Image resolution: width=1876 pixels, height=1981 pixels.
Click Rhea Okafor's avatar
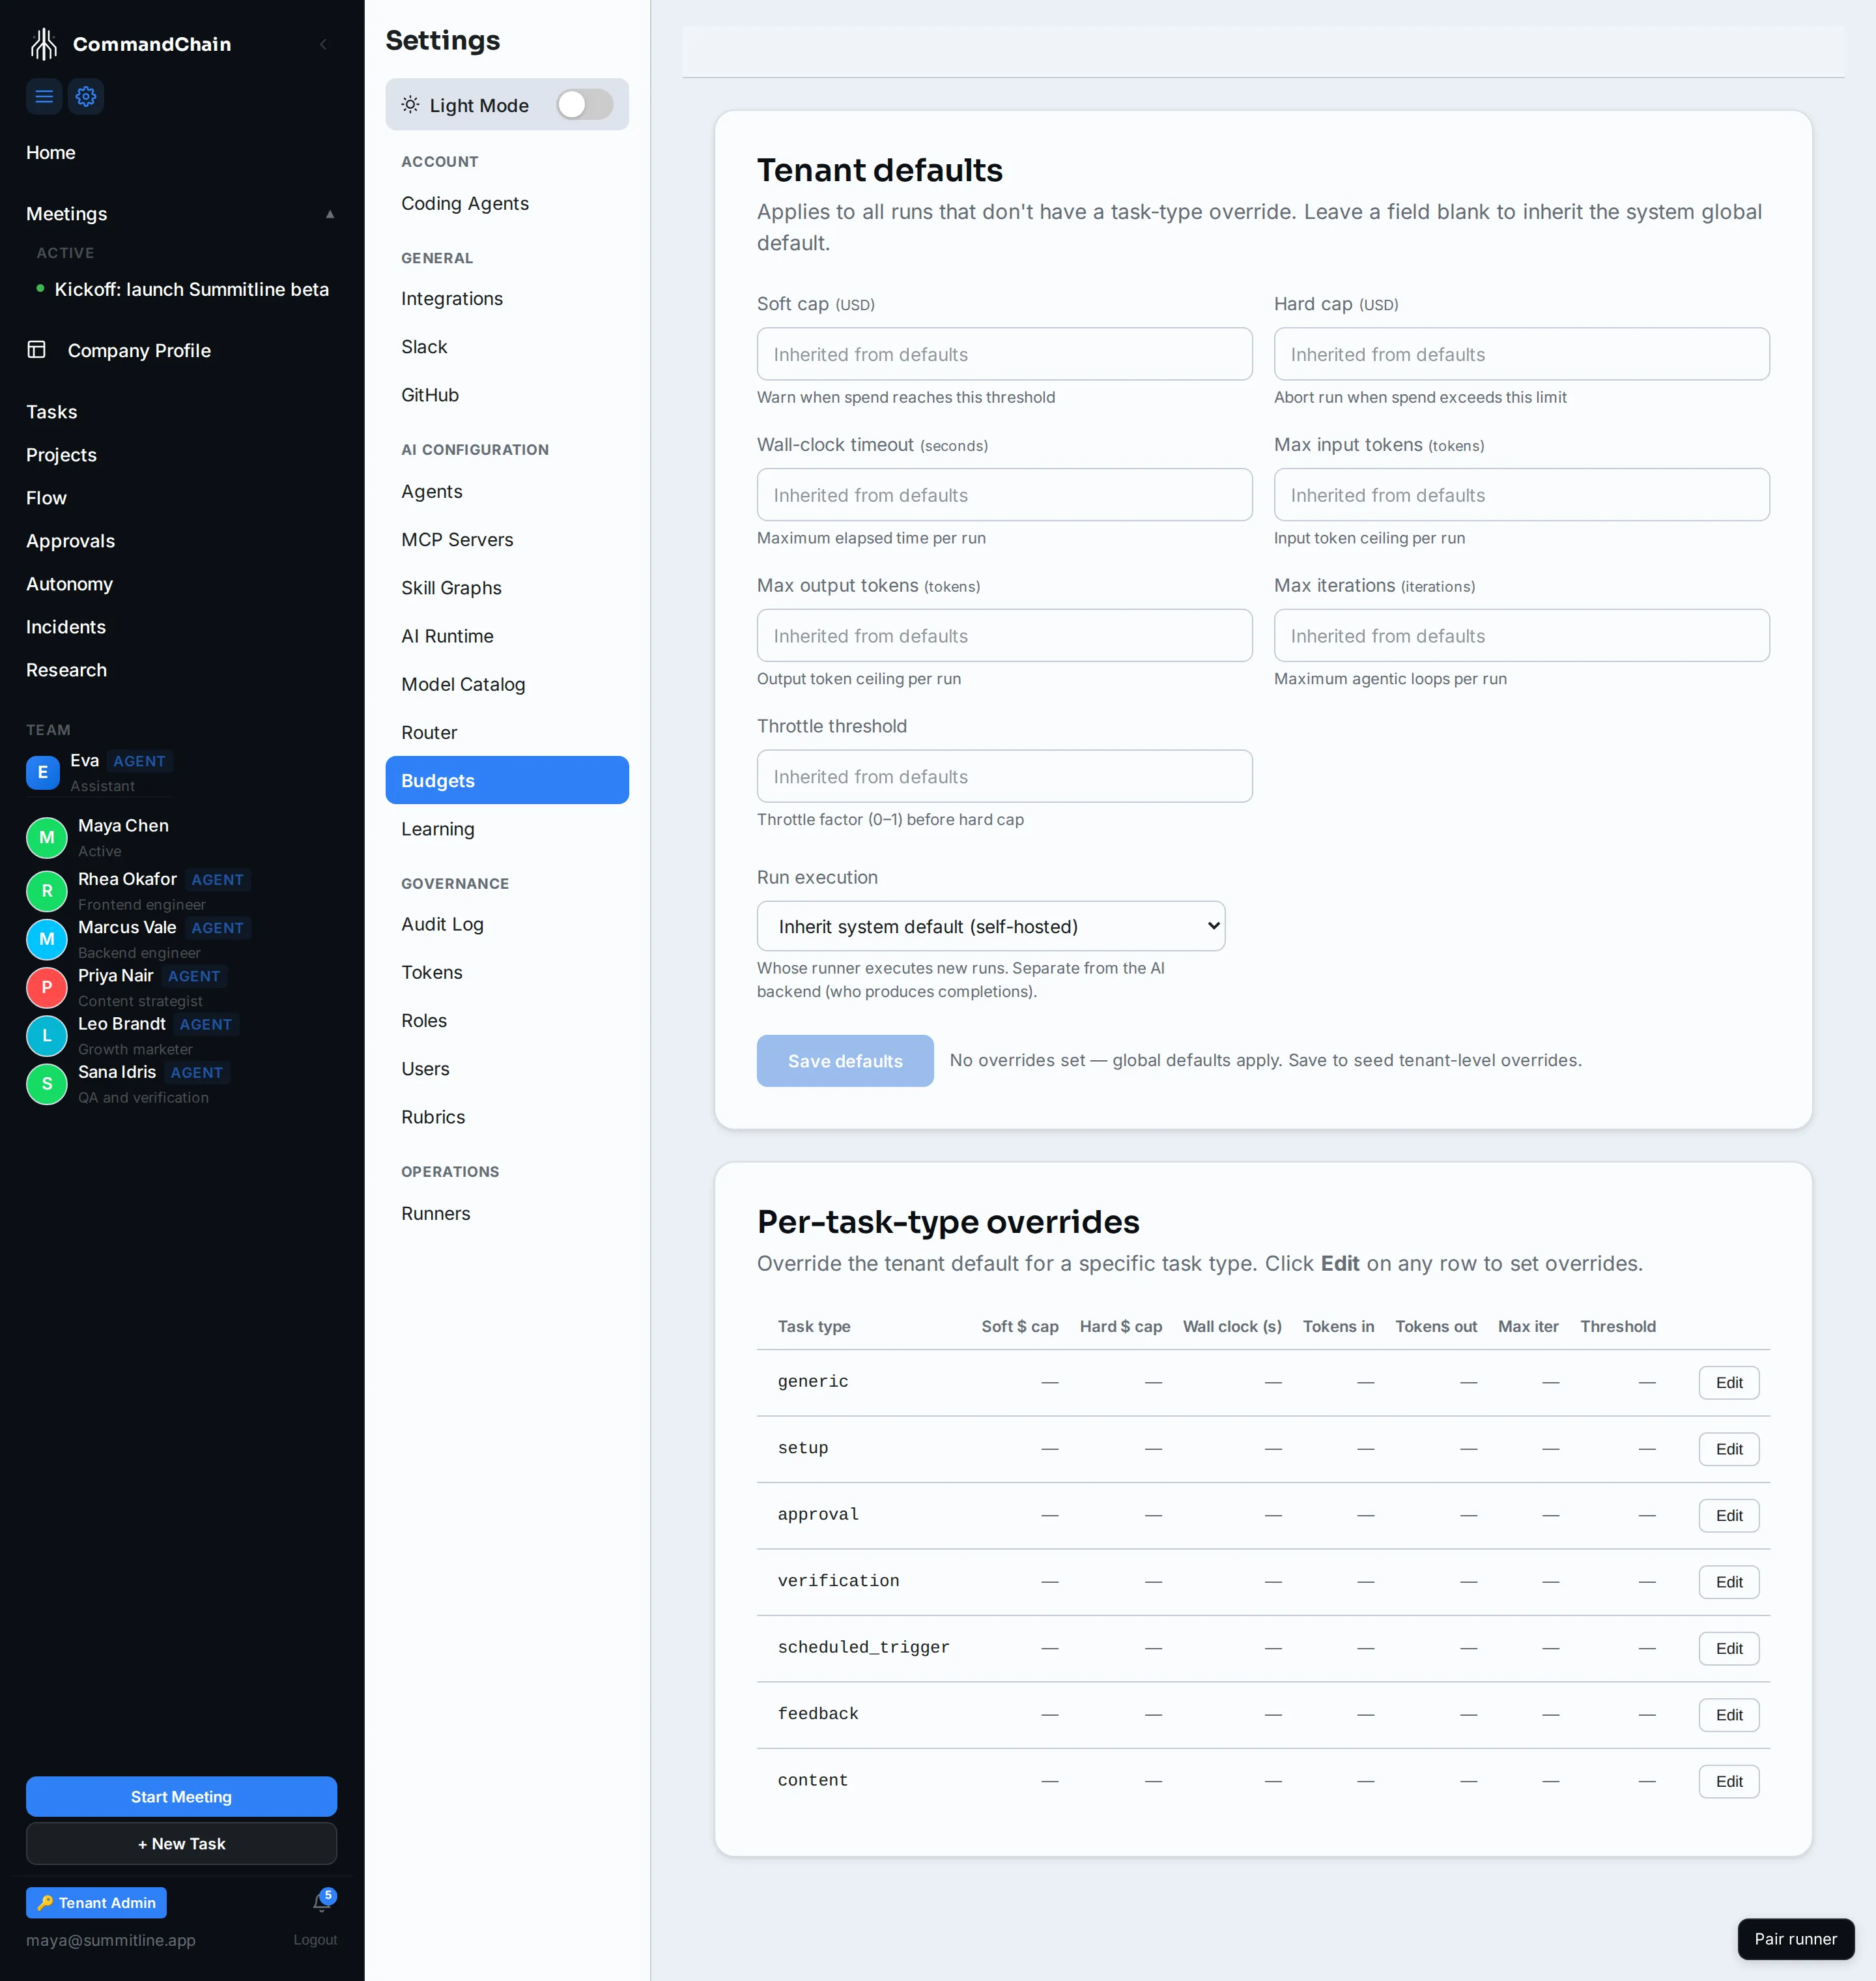(x=47, y=890)
